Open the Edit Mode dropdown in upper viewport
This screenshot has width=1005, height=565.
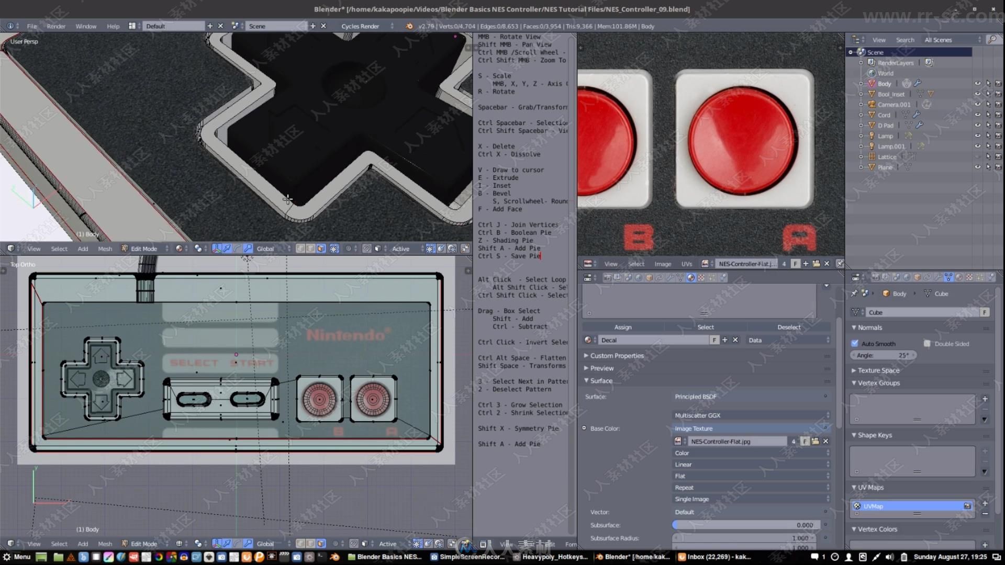(x=145, y=248)
